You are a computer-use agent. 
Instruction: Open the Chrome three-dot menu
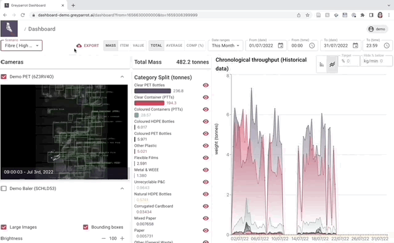(388, 15)
